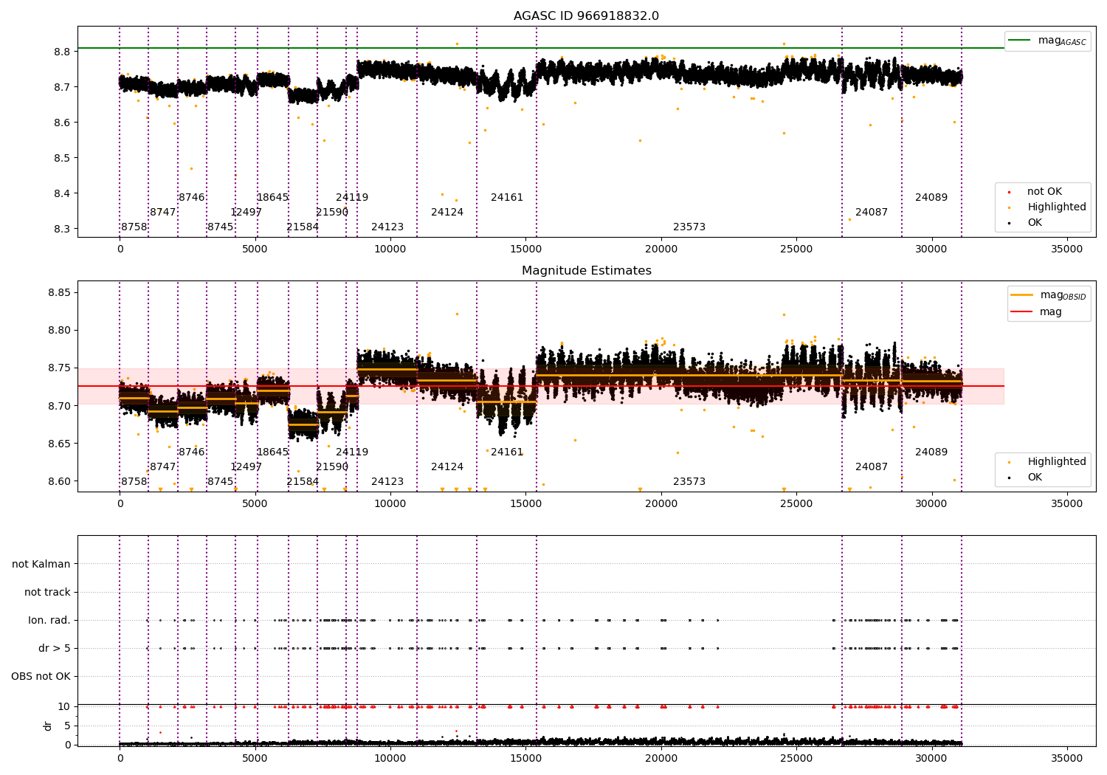The width and height of the screenshot is (1107, 775).
Task: Click the 8.8 y-tick of top plot
Action: point(62,52)
